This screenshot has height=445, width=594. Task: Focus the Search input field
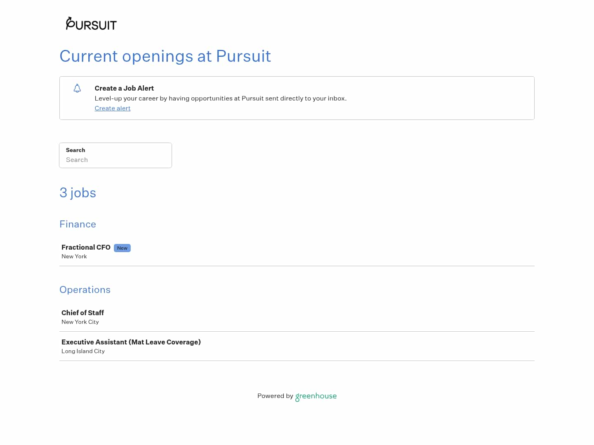115,160
